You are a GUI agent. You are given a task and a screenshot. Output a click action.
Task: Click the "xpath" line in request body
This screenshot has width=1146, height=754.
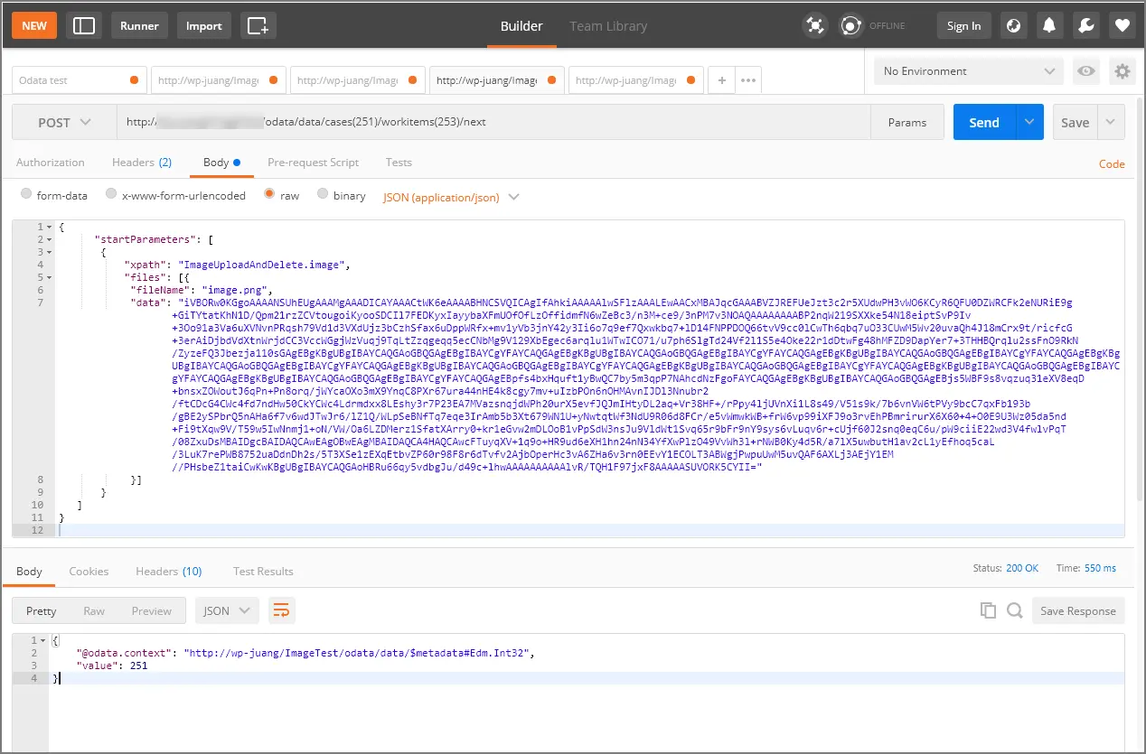(236, 265)
